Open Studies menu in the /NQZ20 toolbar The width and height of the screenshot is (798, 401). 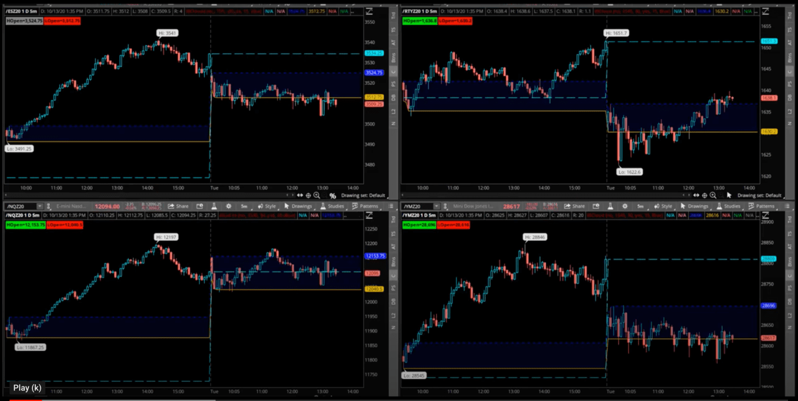tap(332, 206)
